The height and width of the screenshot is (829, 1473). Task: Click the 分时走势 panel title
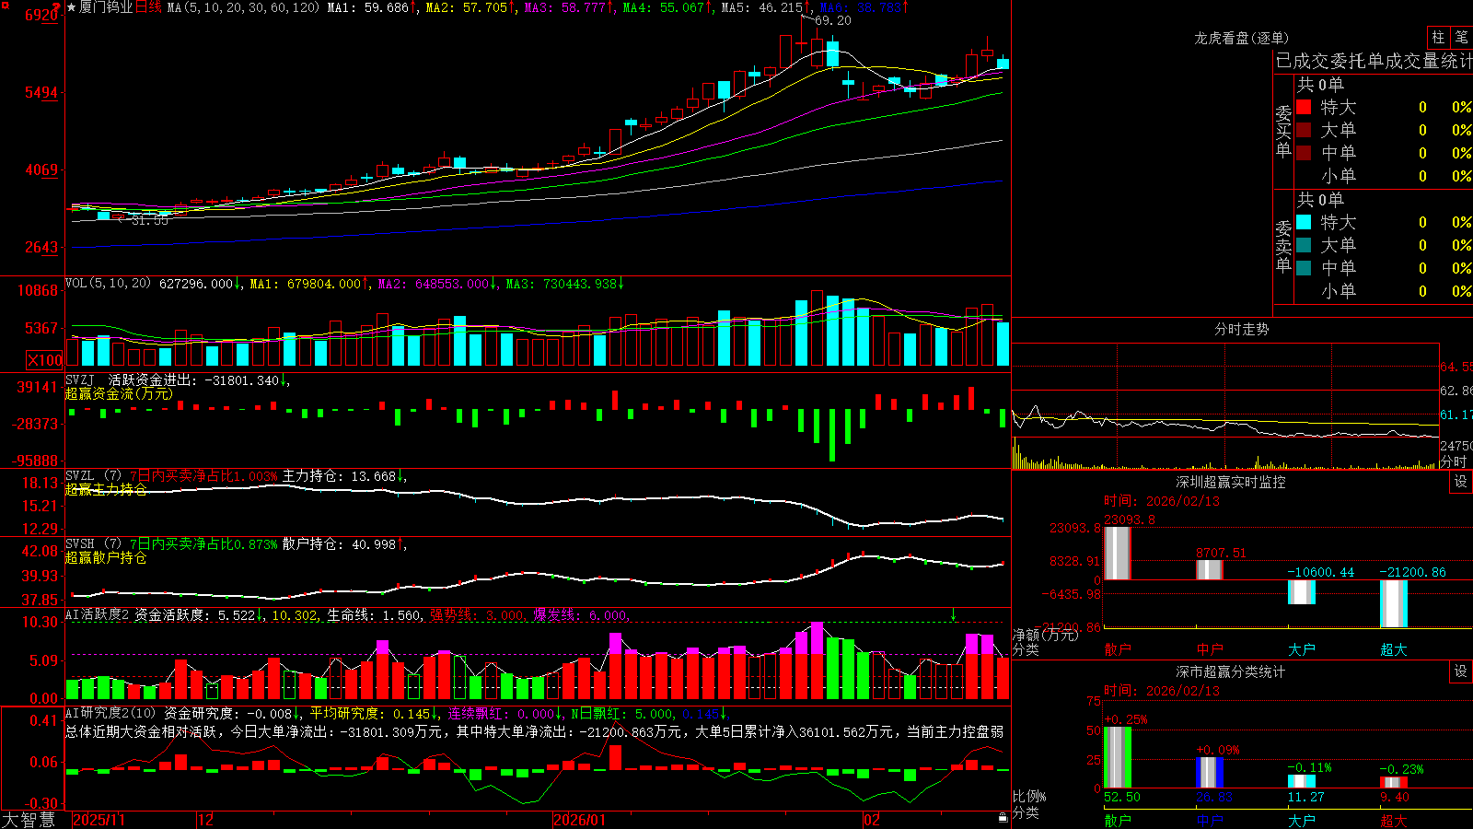click(1241, 329)
